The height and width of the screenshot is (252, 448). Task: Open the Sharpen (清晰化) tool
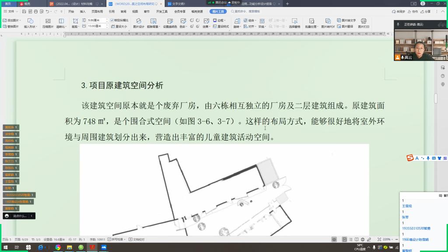click(61, 23)
